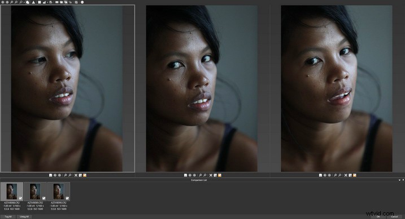Click the right portrait preview image

tap(337, 88)
